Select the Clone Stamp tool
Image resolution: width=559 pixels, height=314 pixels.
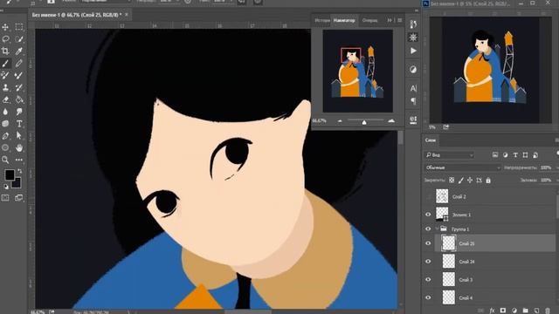click(x=5, y=87)
